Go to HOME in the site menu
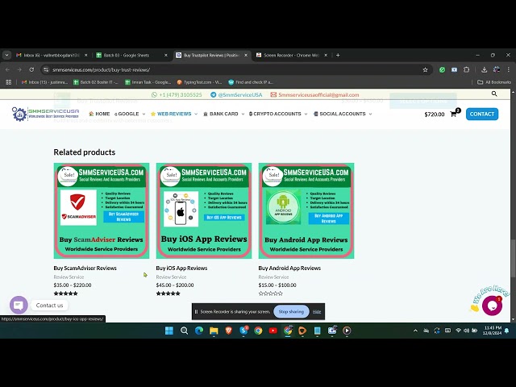Screen dimensions: 516x387 click(x=99, y=114)
